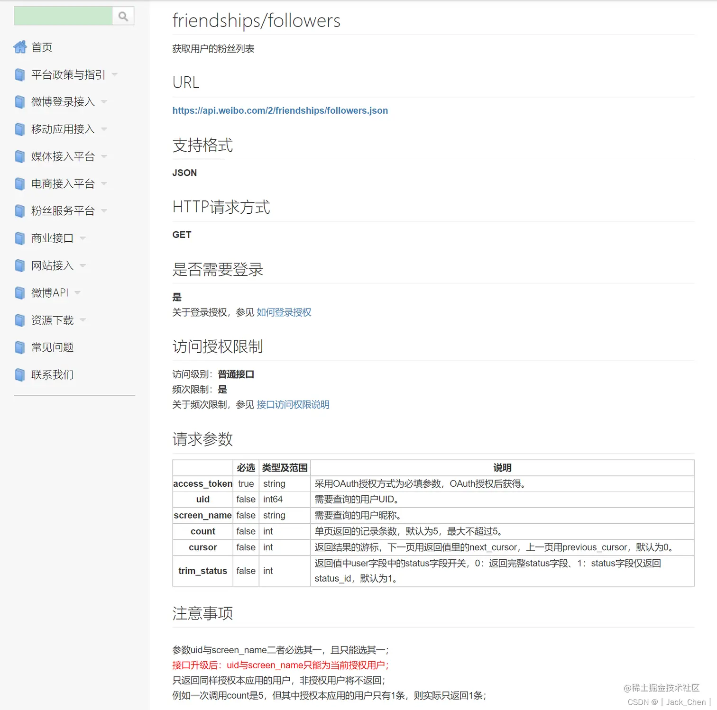Expand the 微博登录接入 dropdown arrow
717x710 pixels.
click(104, 102)
